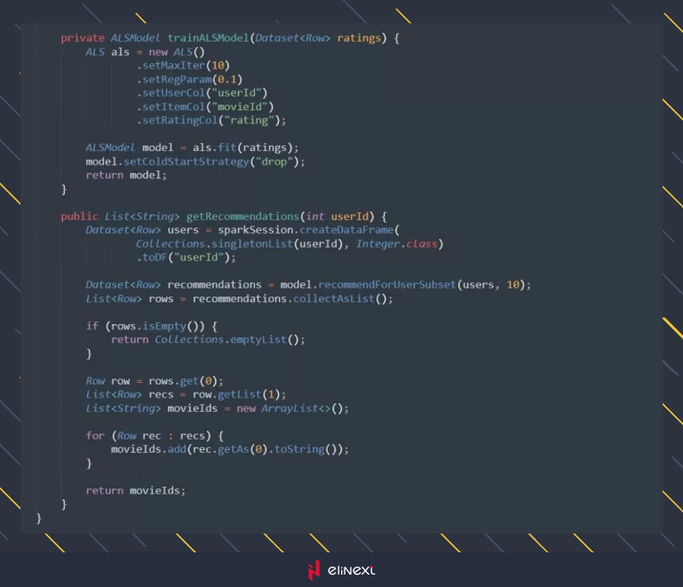This screenshot has height=587, width=683.
Task: Click the collectAsList() call
Action: coord(342,298)
